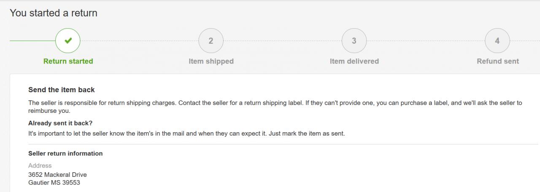Click the green checkmark step circle
540x192 pixels.
pos(67,40)
